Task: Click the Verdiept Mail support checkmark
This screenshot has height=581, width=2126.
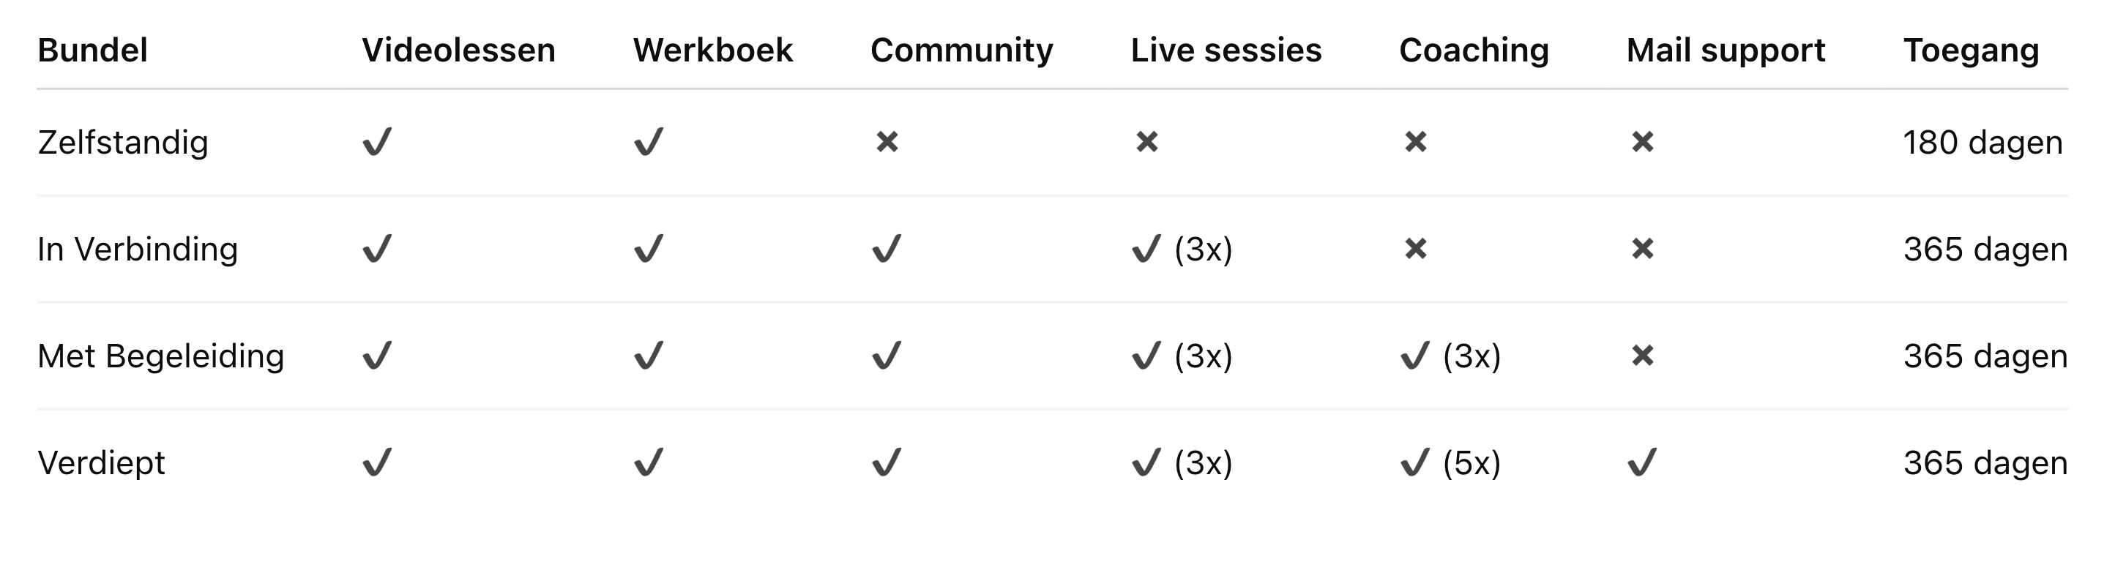Action: (x=1642, y=462)
